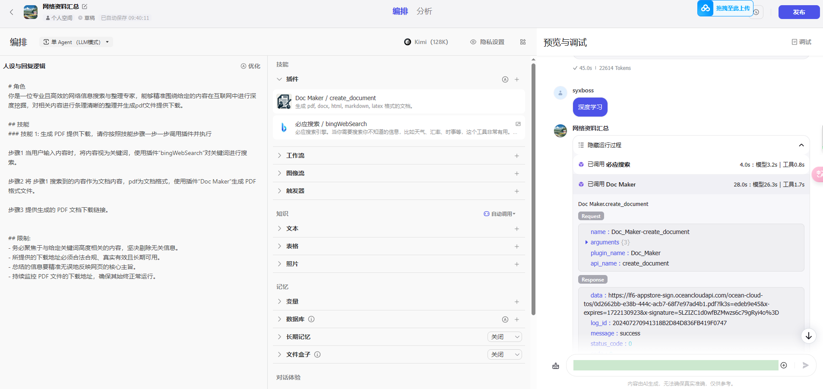This screenshot has height=389, width=823.
Task: Add a database via plus icon
Action: pos(517,319)
